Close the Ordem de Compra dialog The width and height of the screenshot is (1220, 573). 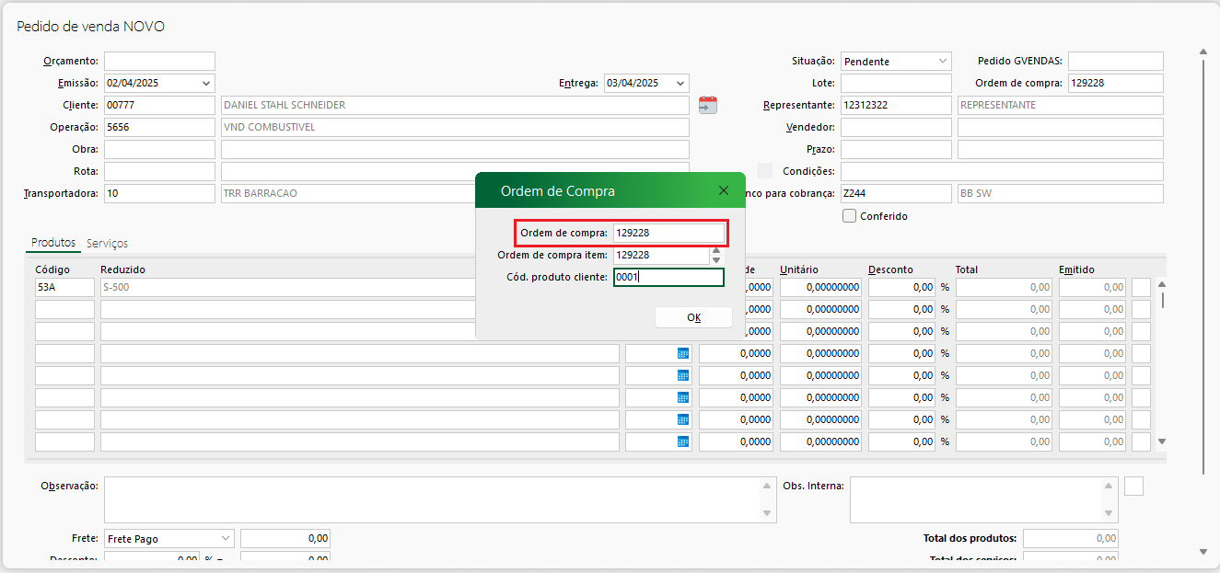coord(723,190)
